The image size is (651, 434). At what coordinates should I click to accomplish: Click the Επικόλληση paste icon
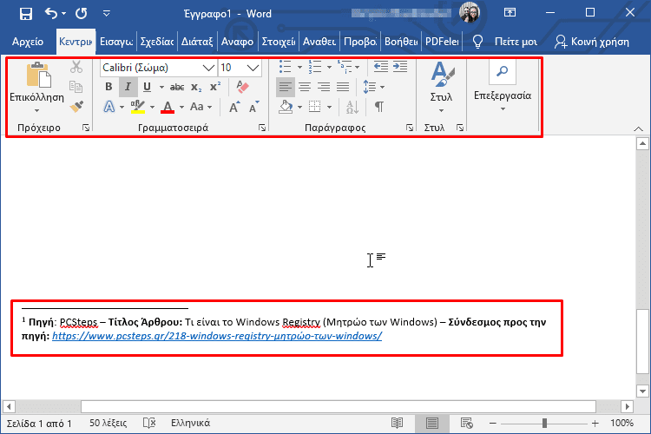pos(38,76)
